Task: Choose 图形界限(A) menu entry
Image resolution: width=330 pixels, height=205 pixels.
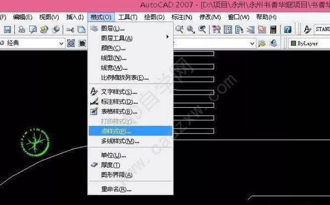Action: point(130,175)
